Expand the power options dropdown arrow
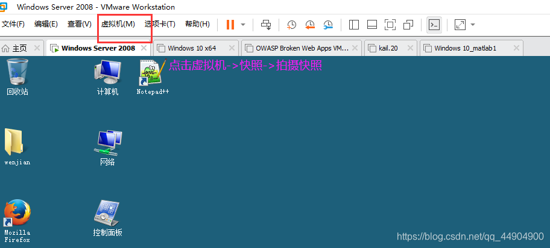550x248 pixels. click(x=242, y=25)
